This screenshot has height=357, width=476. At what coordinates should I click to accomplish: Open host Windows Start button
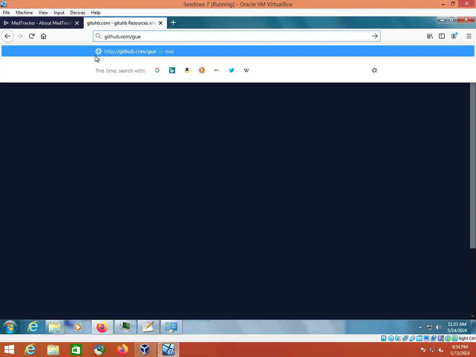(x=9, y=350)
